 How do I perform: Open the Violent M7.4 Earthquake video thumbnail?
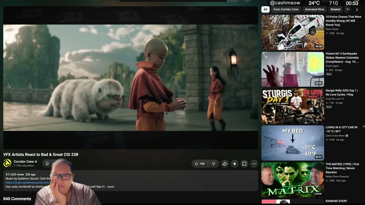tap(293, 69)
